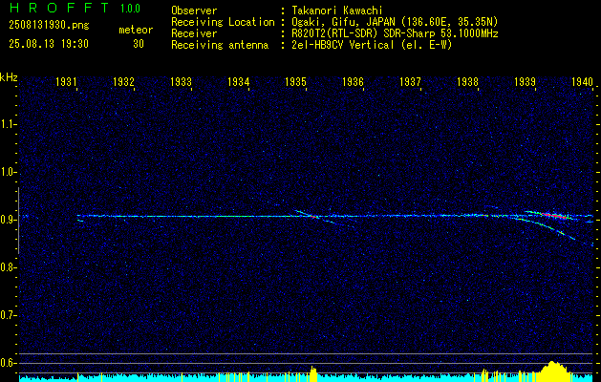Click the 1939 time marker
The image size is (601, 382).
[525, 81]
